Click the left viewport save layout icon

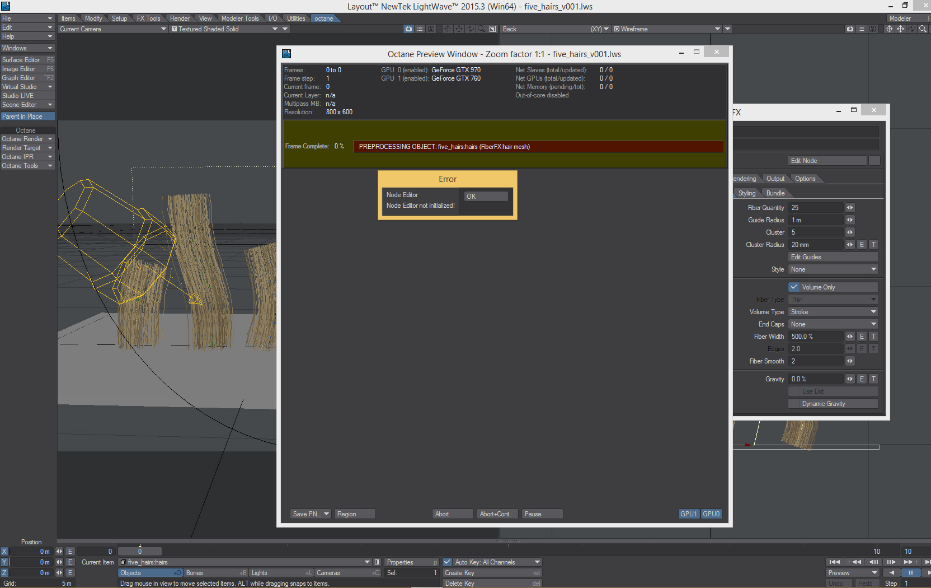point(431,29)
